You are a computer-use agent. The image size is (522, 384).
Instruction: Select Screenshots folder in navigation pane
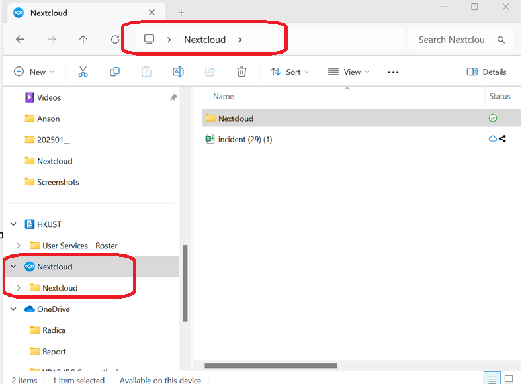(52, 182)
